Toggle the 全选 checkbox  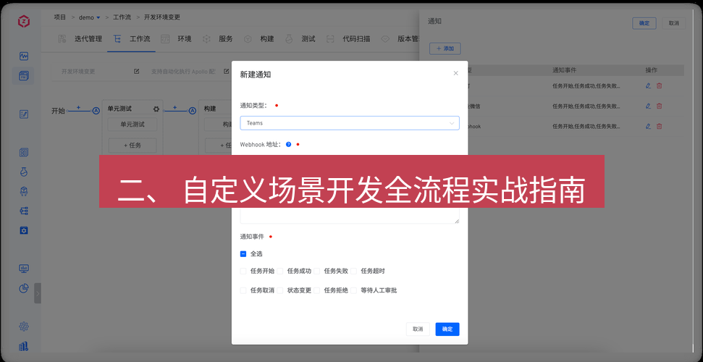(x=243, y=254)
